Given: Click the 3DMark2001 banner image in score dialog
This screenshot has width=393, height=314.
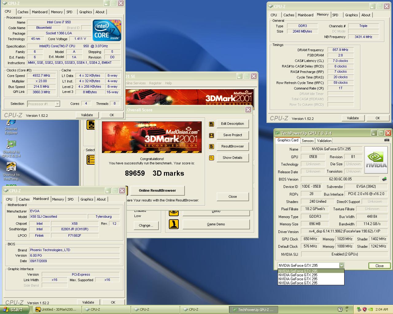Looking at the screenshot, I should pyautogui.click(x=152, y=137).
